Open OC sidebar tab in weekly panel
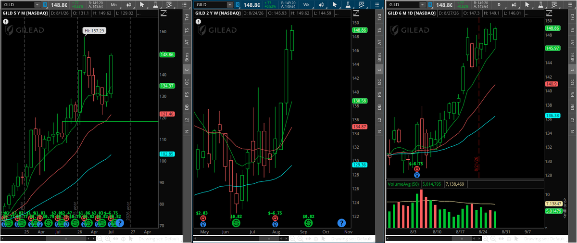 click(x=379, y=82)
